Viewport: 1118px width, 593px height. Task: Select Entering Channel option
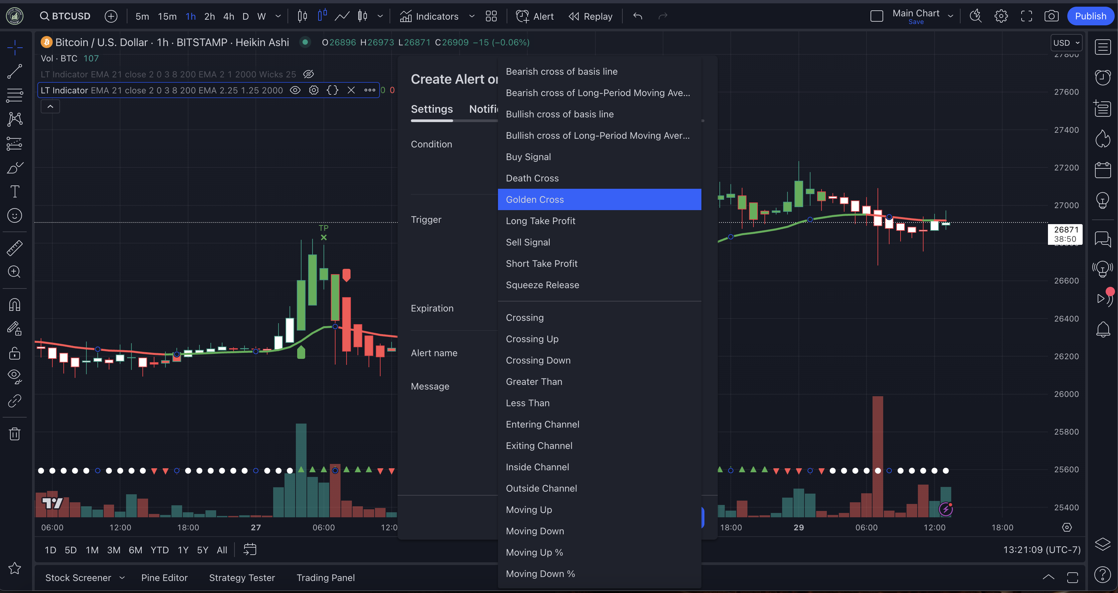coord(599,424)
